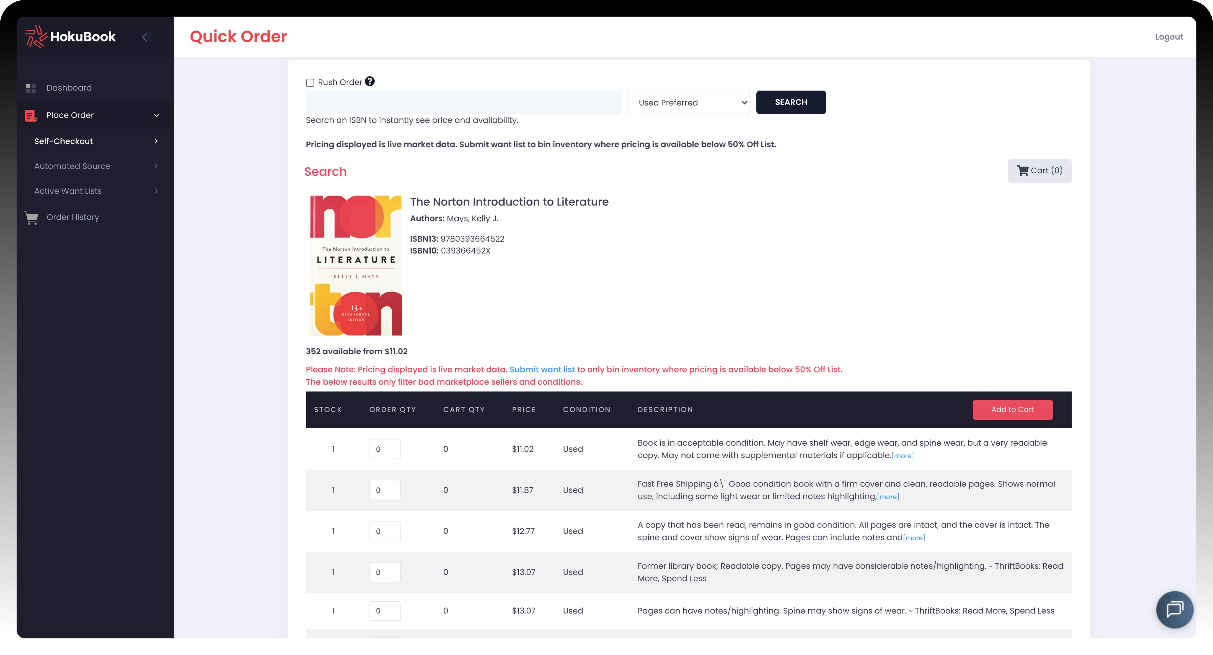Click the ISBN search input field
This screenshot has height=655, width=1213.
coord(463,103)
